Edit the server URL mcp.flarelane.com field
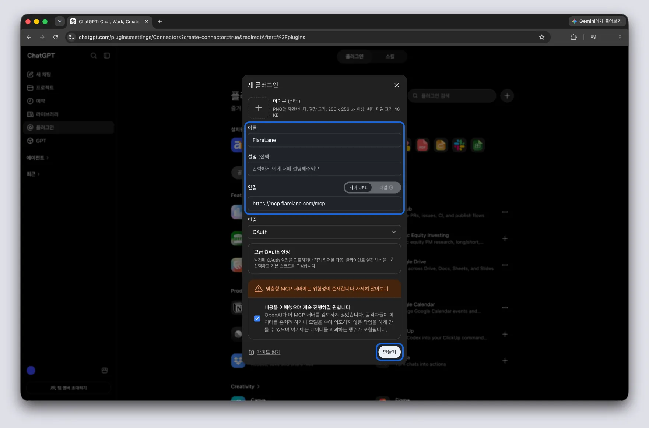Screen dimensions: 649x428 coord(324,204)
